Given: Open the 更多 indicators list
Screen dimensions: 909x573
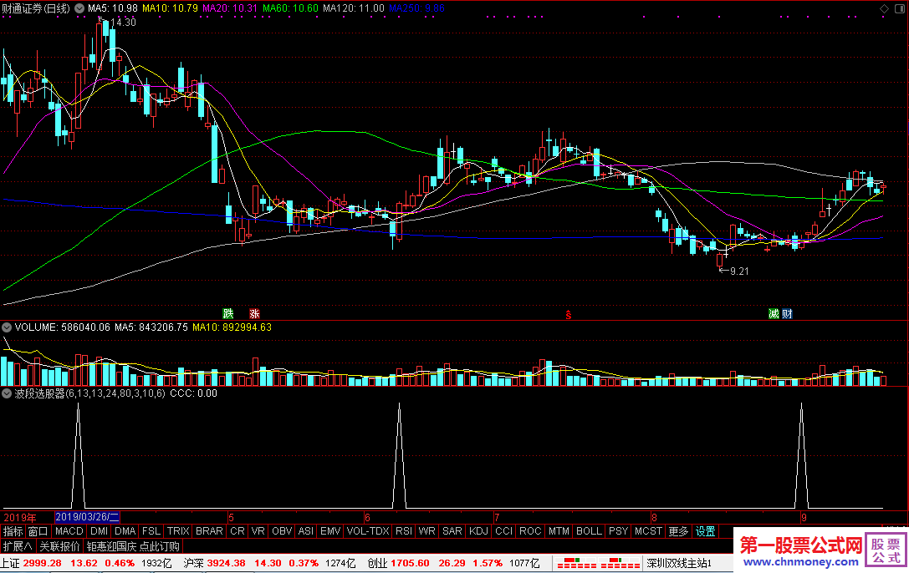Looking at the screenshot, I should point(678,531).
